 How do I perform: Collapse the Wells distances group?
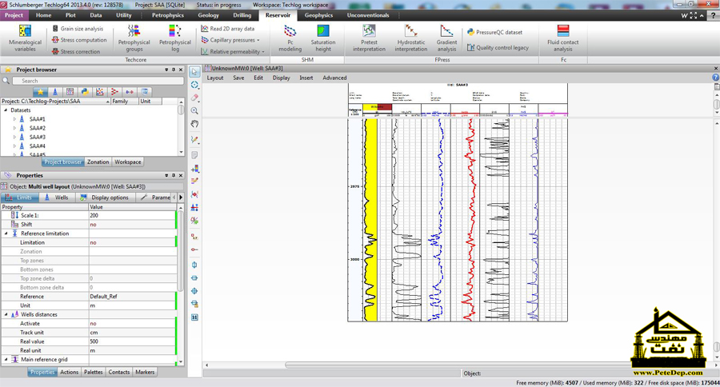point(6,314)
